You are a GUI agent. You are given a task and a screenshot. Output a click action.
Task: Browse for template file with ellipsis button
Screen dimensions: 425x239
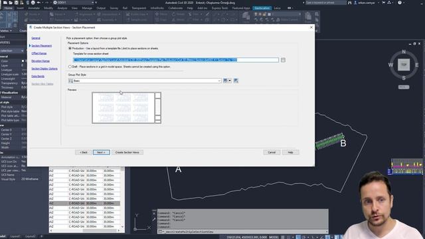283,60
